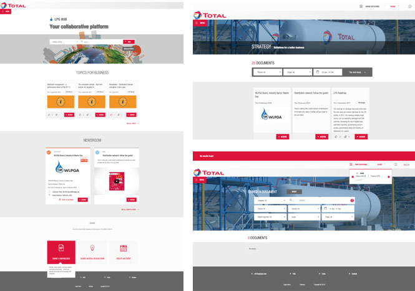Click the Total logo on Strategy page
415x291 pixels.
coord(210,16)
